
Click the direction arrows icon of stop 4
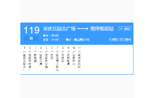click(x=41, y=51)
